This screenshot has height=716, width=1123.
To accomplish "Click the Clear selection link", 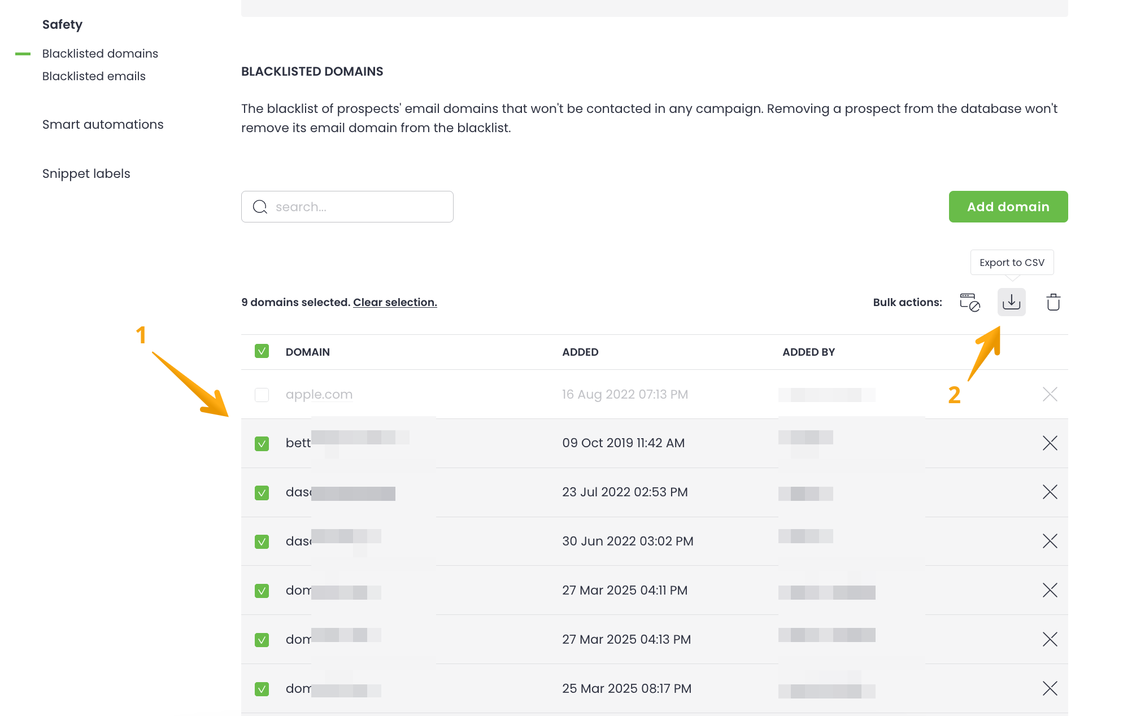I will pyautogui.click(x=395, y=302).
